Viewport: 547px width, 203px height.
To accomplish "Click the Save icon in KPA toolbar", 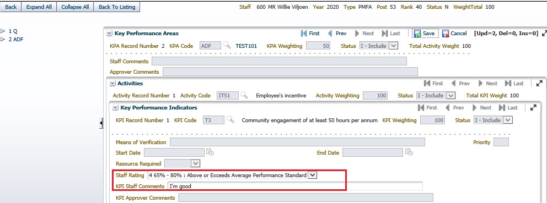I will (417, 34).
